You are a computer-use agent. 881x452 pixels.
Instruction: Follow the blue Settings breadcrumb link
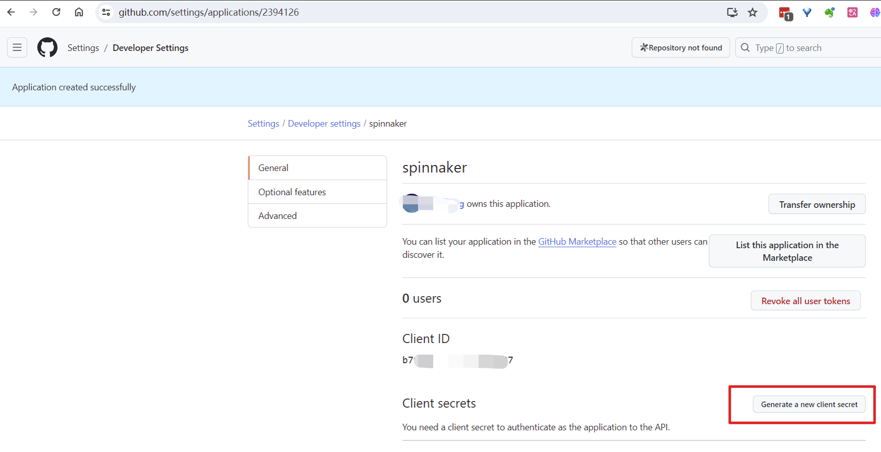click(x=263, y=124)
